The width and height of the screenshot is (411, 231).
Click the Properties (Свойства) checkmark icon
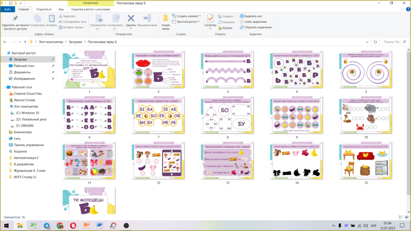[x=210, y=18]
